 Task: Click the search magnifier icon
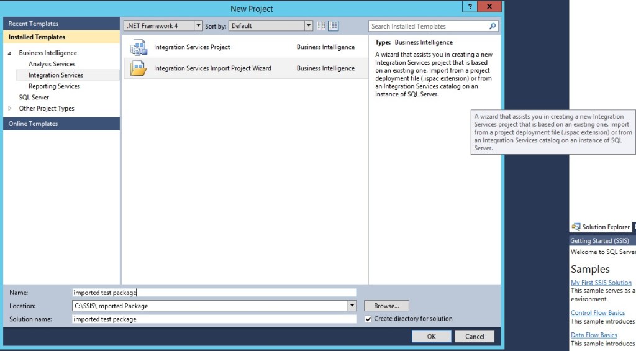click(x=493, y=26)
